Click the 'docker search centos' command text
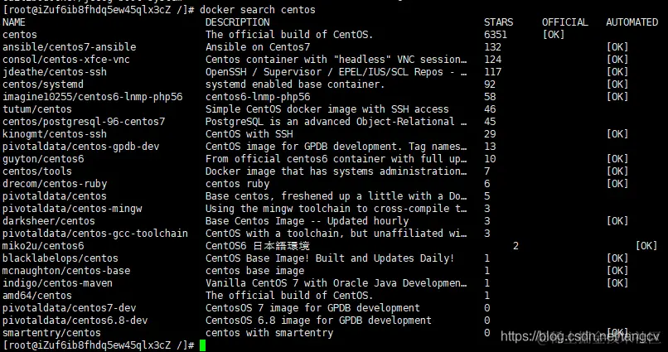Image resolution: width=668 pixels, height=352 pixels. coord(257,10)
